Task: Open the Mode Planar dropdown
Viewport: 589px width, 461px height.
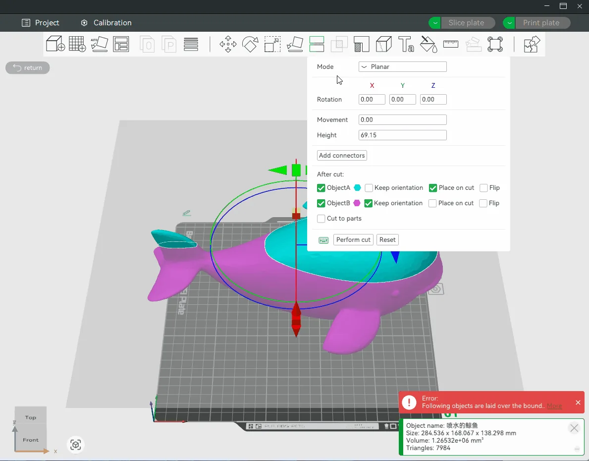Action: click(402, 66)
